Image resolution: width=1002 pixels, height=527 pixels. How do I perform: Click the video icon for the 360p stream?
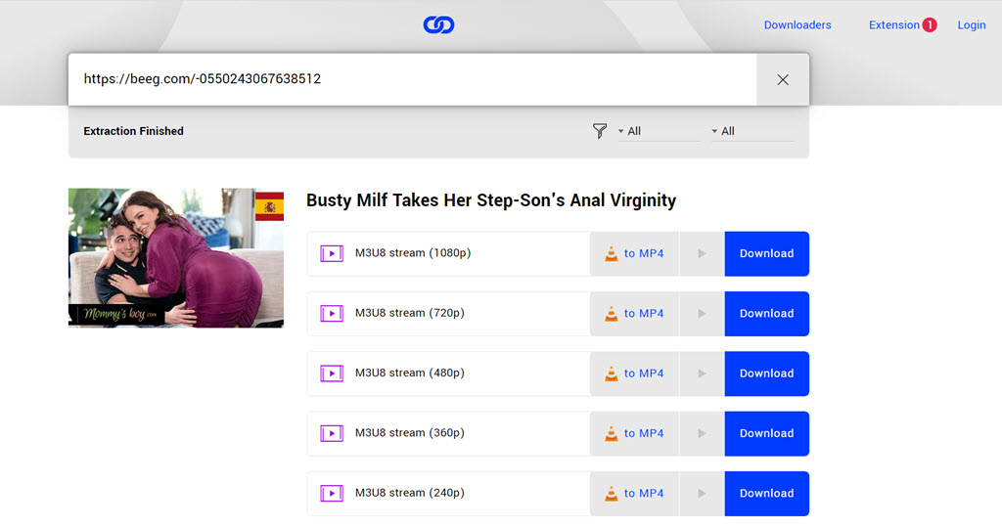click(332, 433)
